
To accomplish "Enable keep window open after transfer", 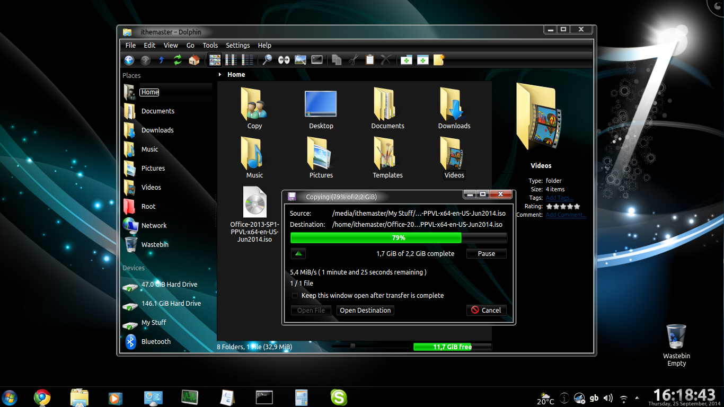I will click(x=295, y=296).
